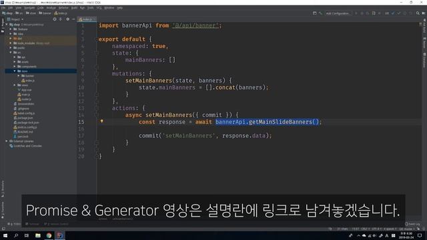Click the fold marker at line 20
Viewport: 427px width, 240px height.
(97, 157)
